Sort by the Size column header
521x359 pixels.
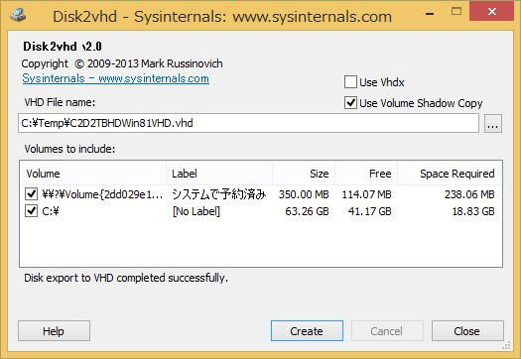pyautogui.click(x=304, y=174)
